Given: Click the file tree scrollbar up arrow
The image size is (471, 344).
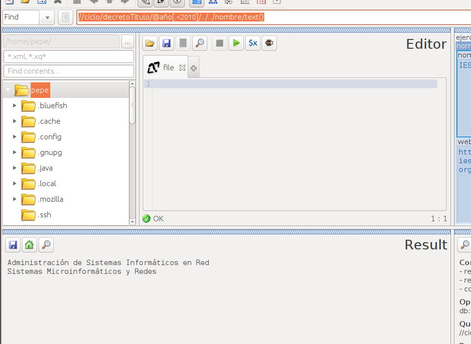Looking at the screenshot, I should pos(132,83).
